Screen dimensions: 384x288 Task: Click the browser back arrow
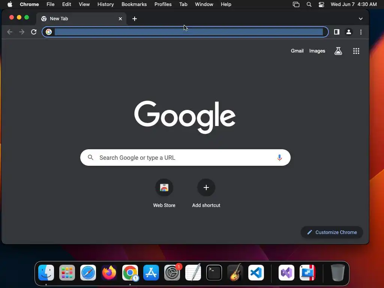pos(10,32)
